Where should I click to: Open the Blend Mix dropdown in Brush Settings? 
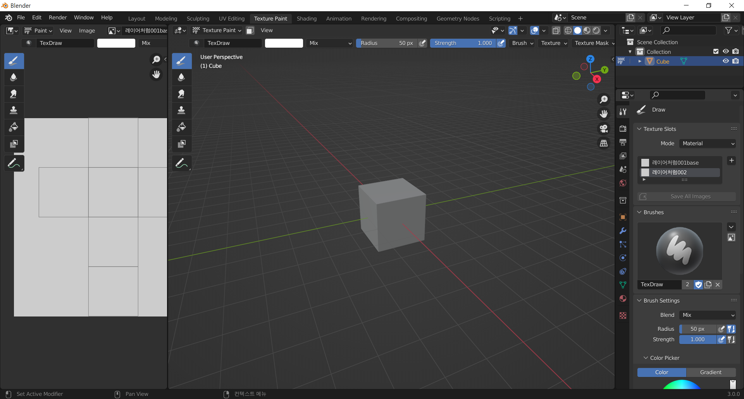[x=708, y=315]
